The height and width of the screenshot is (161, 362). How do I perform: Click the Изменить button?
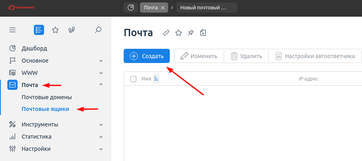[199, 56]
